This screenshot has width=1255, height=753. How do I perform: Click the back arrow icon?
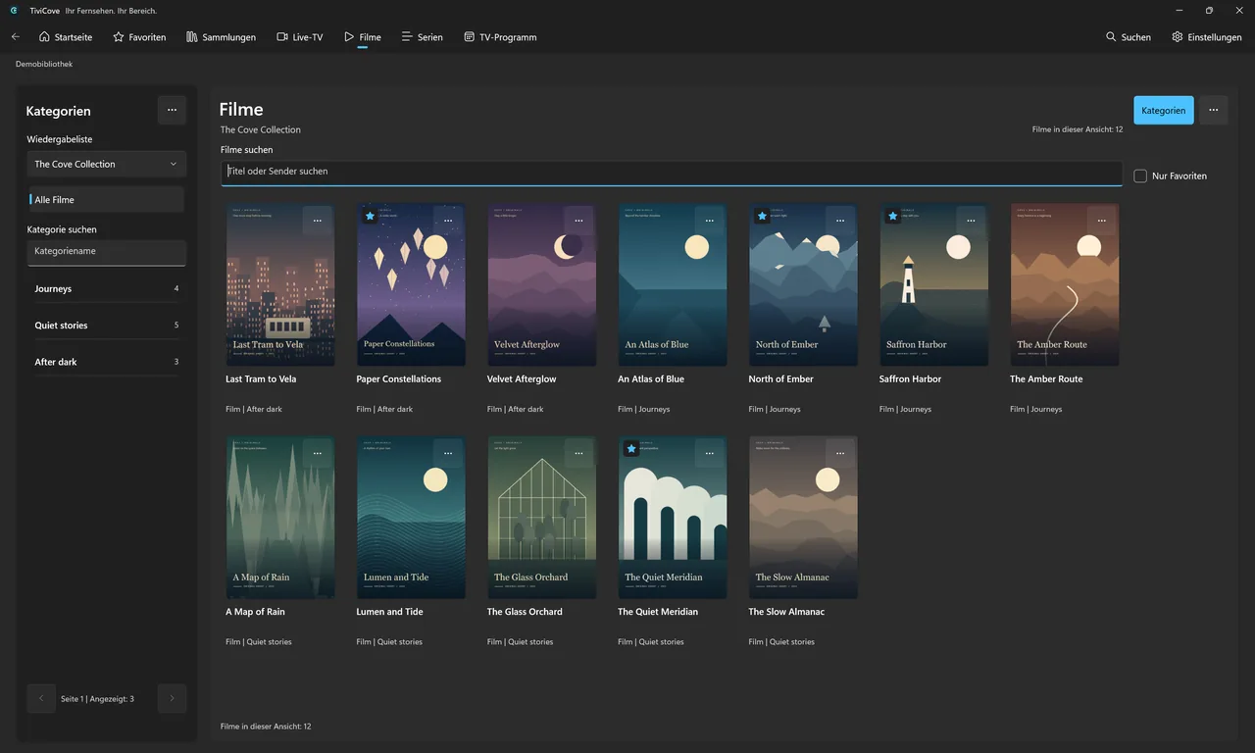(x=15, y=37)
